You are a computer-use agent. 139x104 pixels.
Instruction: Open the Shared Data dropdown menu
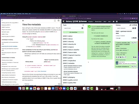98,21
